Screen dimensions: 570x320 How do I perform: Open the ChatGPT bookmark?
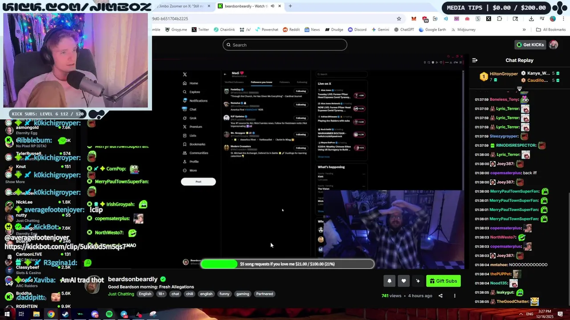tap(404, 30)
